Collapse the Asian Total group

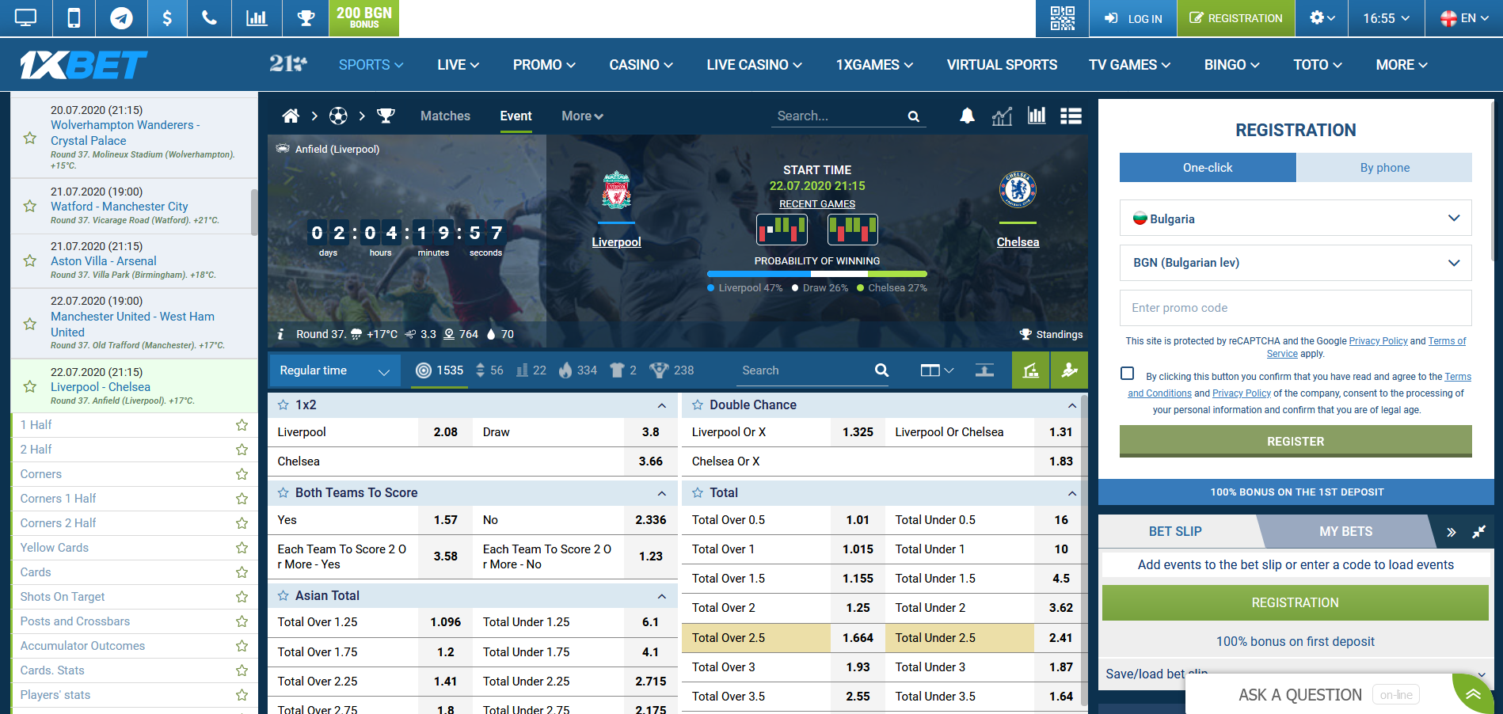[x=661, y=596]
